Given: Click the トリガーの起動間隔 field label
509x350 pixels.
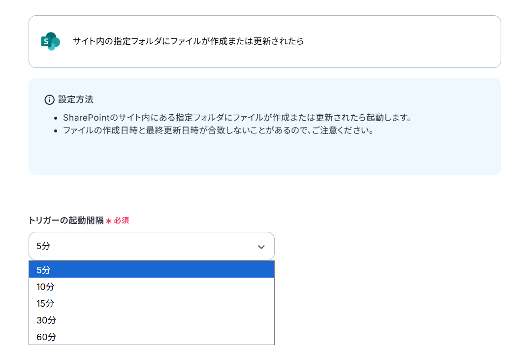Looking at the screenshot, I should [66, 221].
